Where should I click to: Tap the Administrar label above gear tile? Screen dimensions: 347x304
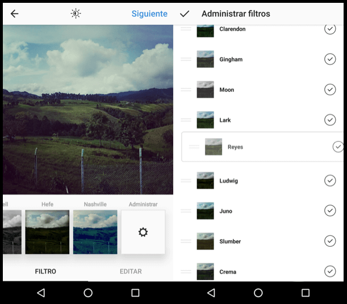(x=143, y=204)
